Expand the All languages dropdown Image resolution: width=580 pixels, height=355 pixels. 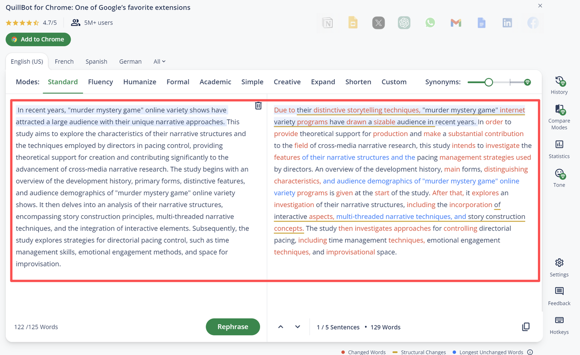(159, 62)
